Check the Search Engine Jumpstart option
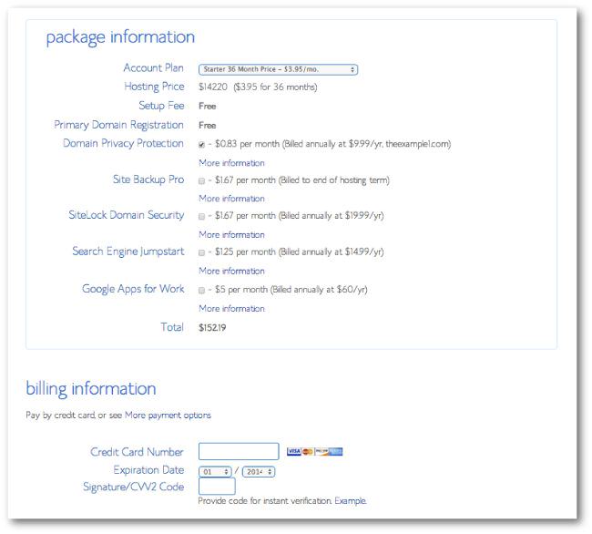Viewport: 592px width, 534px height. pos(201,252)
